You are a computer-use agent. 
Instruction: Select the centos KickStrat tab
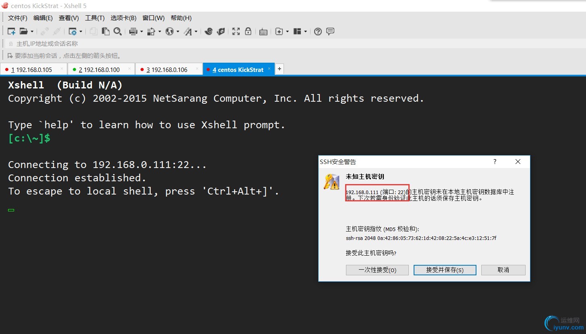point(238,70)
